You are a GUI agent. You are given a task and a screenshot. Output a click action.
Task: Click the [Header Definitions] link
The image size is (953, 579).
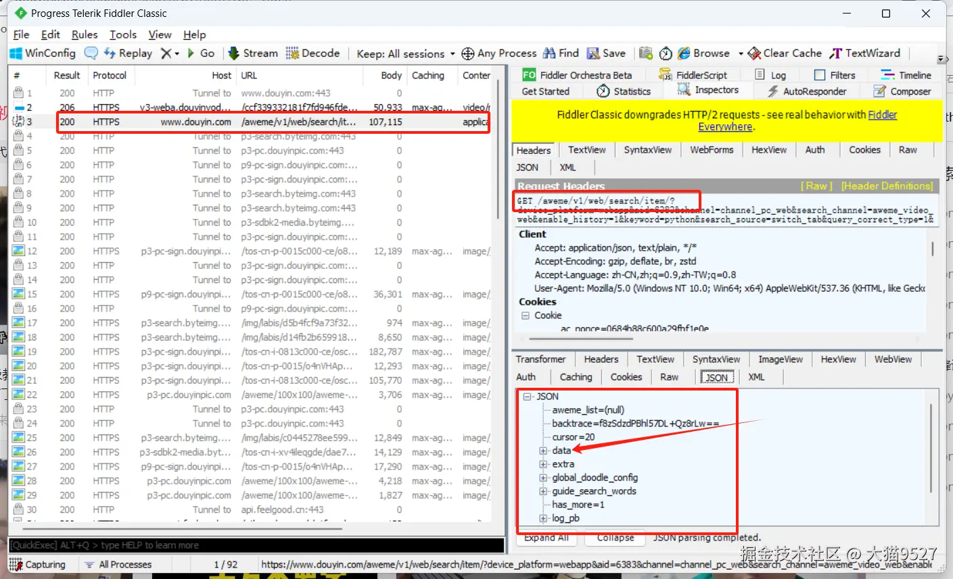pyautogui.click(x=887, y=186)
